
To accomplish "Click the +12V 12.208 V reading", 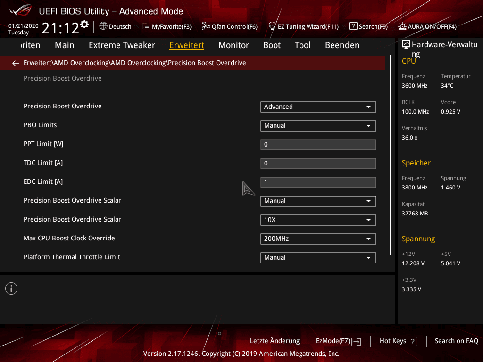I will pyautogui.click(x=413, y=263).
